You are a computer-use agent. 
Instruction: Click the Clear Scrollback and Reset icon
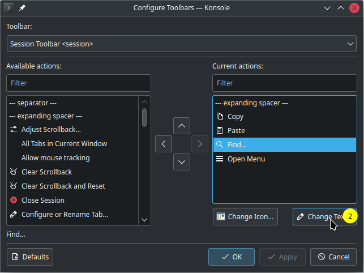14,186
